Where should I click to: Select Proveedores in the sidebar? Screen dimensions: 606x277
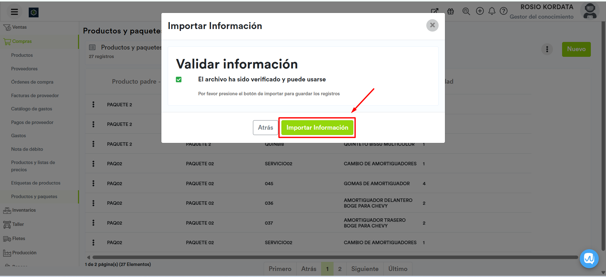(x=24, y=69)
